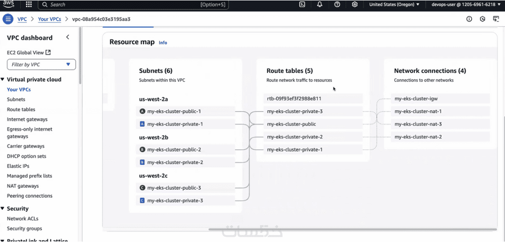
Task: Collapse the VPC dashboard side panel
Action: 68,37
